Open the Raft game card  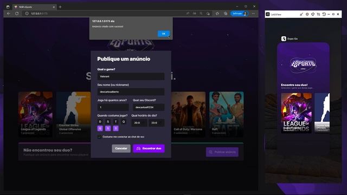(x=227, y=114)
